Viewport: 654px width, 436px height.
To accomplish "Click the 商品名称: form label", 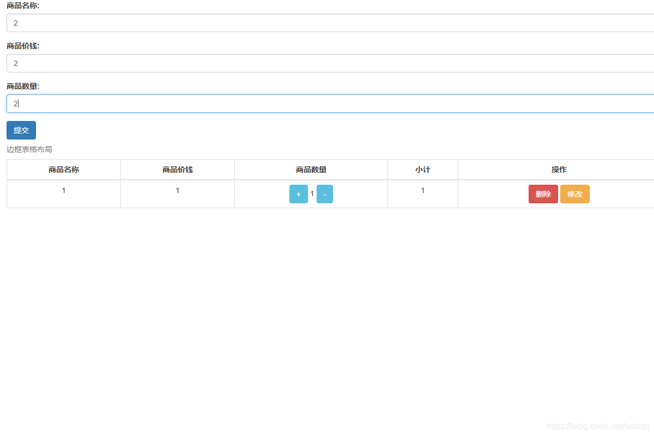I will pyautogui.click(x=23, y=5).
